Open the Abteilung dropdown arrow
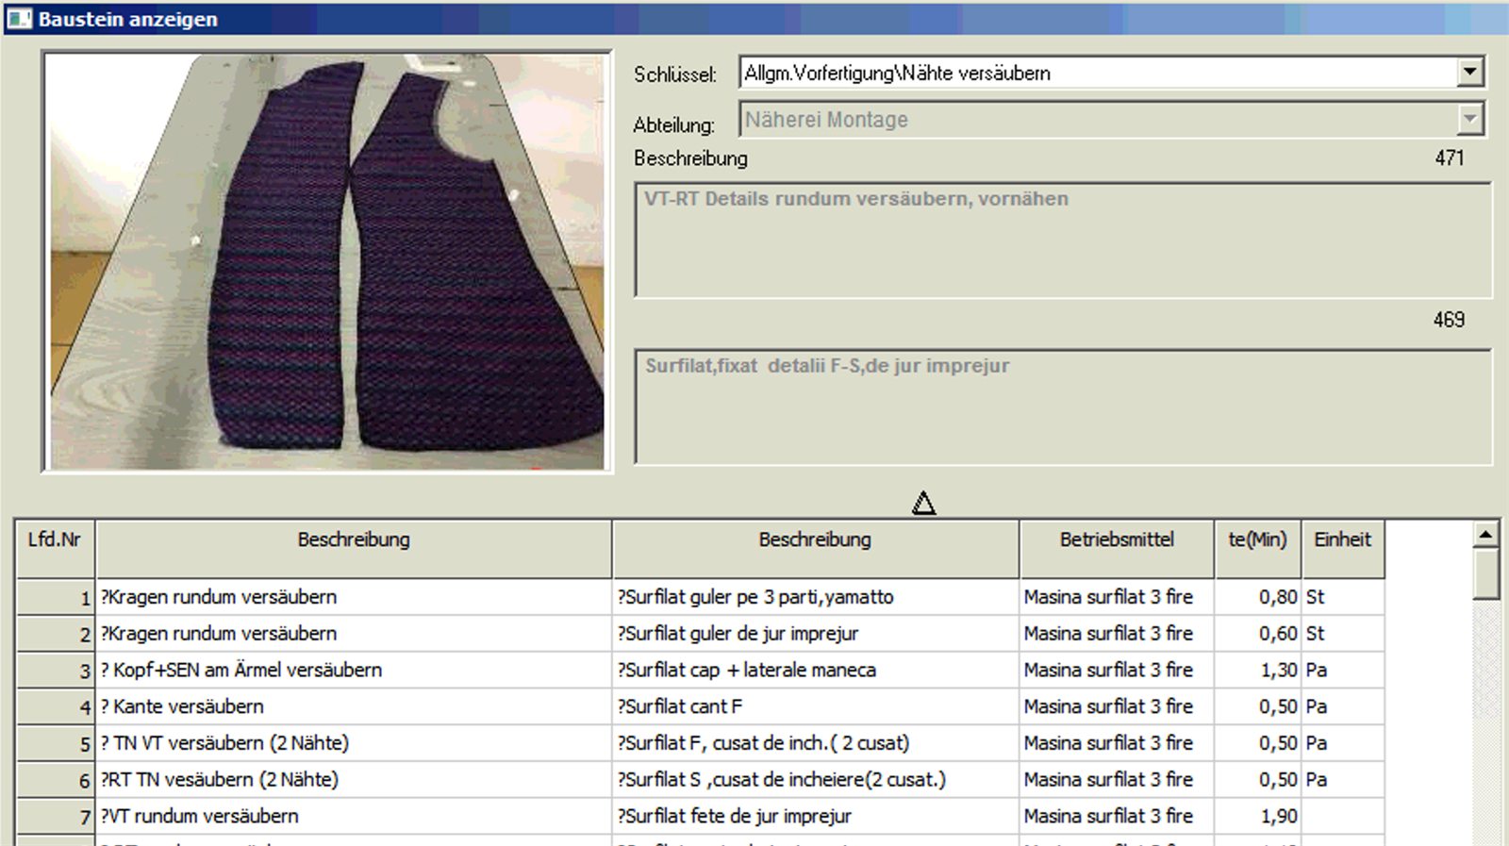This screenshot has width=1509, height=846. click(1469, 119)
